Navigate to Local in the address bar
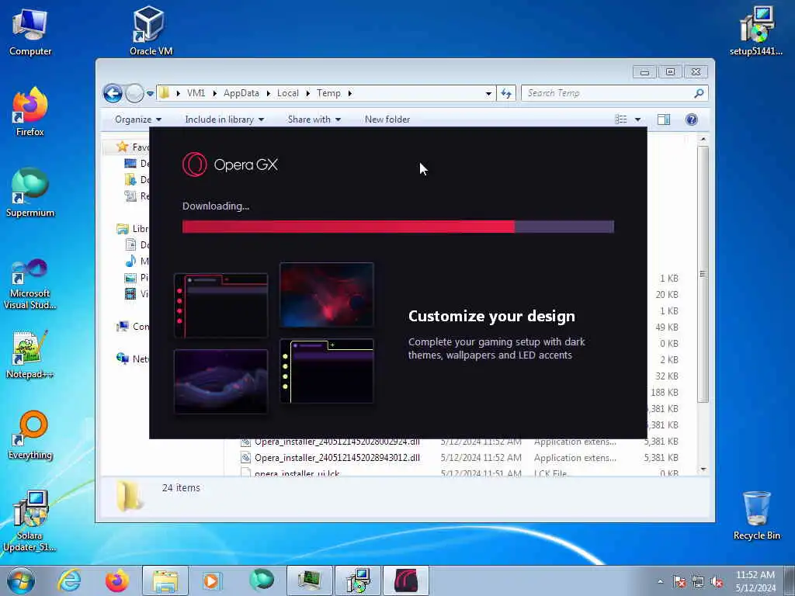 coord(288,93)
